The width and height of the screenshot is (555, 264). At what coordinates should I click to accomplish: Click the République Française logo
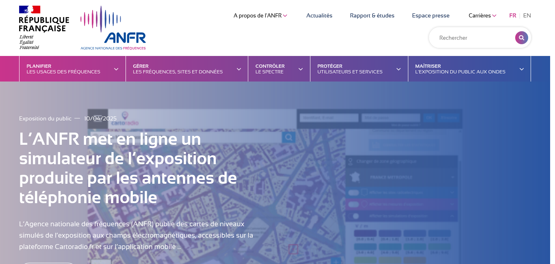point(44,28)
